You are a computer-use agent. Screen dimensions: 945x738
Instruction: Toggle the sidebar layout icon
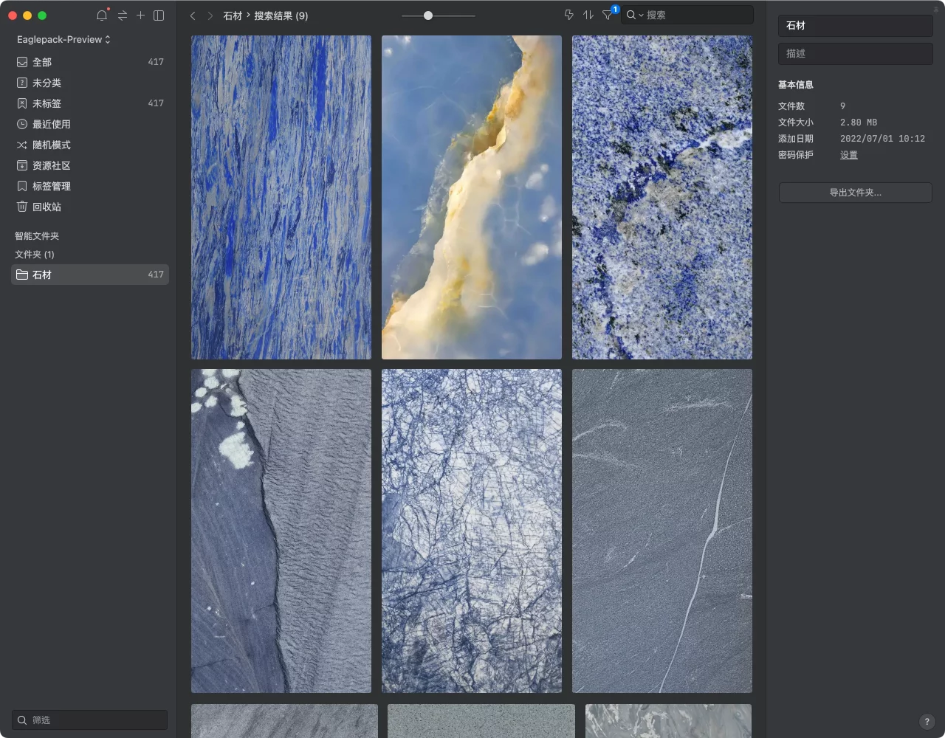pyautogui.click(x=159, y=15)
